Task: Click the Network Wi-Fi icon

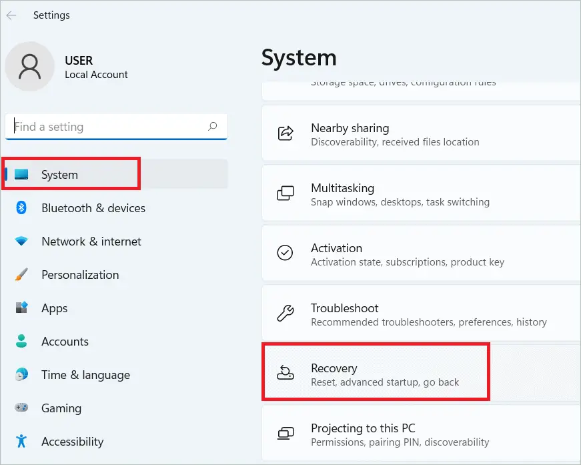Action: pyautogui.click(x=21, y=242)
